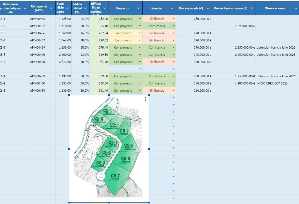
Task: Open filter for Superficie parcela column
Action: [x=67, y=8]
